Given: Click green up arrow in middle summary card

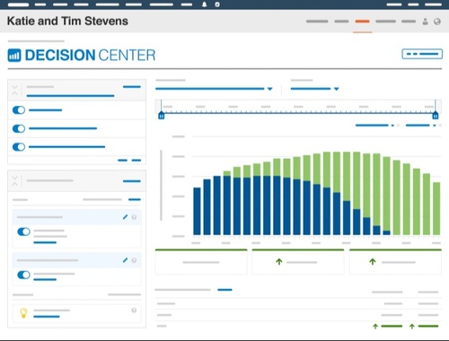Looking at the screenshot, I should coord(279,262).
